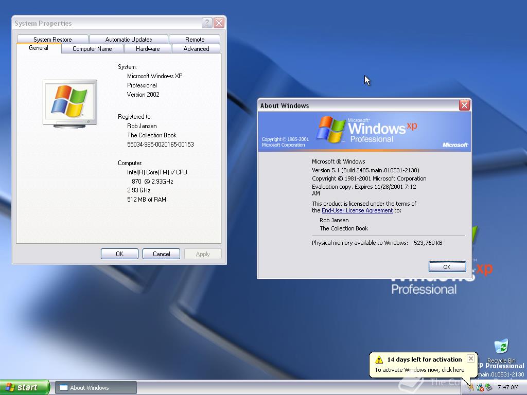The width and height of the screenshot is (527, 395).
Task: Click OK in System Properties
Action: 119,254
